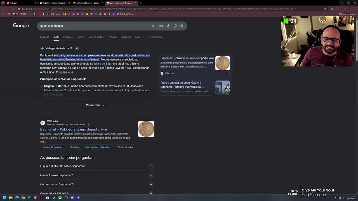Open Chrome's three-dot main menu

355,9
